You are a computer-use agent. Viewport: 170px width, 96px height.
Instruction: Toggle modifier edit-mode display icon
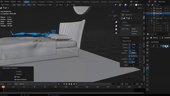click(163, 46)
